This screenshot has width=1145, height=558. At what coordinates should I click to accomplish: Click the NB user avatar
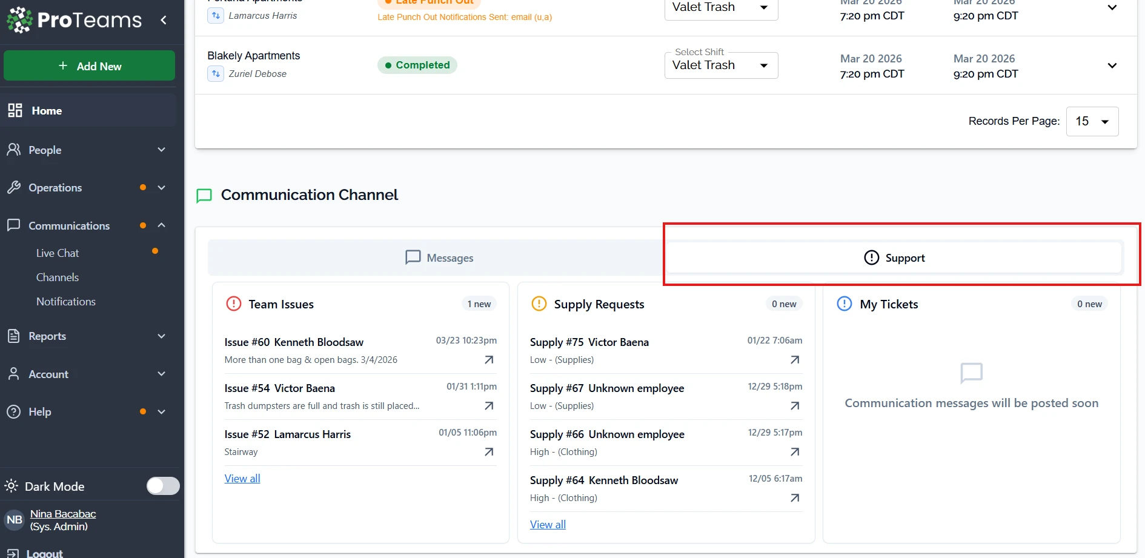tap(15, 520)
